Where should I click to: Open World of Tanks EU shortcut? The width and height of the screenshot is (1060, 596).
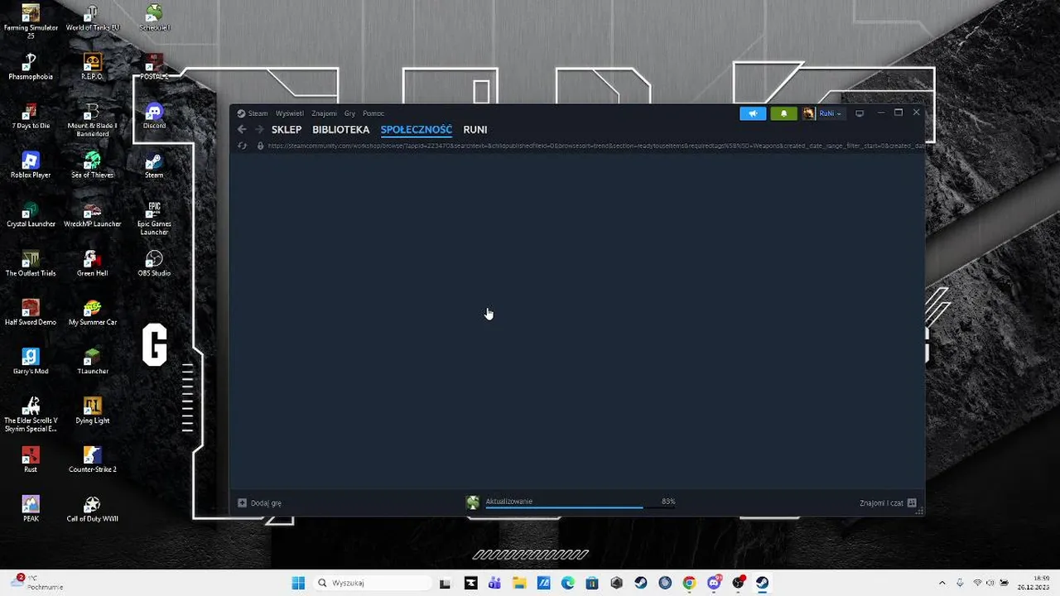click(93, 18)
